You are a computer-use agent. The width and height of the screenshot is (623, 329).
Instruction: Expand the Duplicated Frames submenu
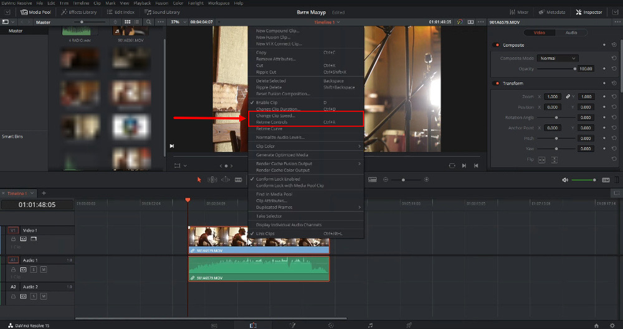coord(306,207)
